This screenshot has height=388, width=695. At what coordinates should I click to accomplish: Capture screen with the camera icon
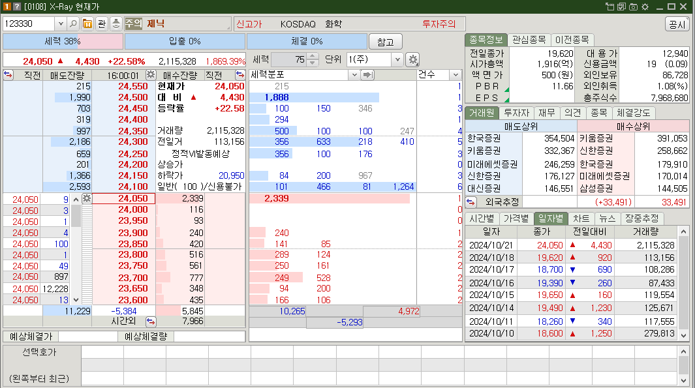[x=634, y=7]
